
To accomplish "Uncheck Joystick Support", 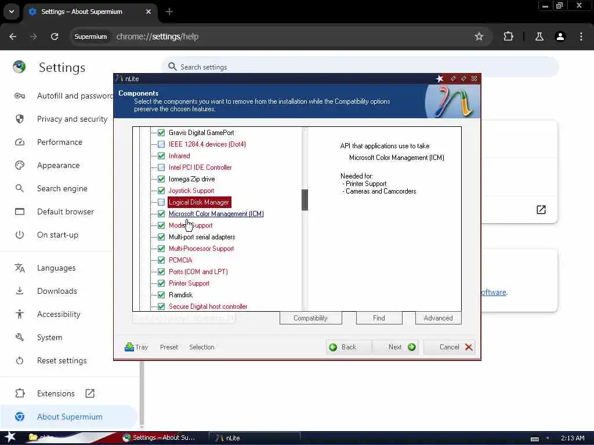I will pyautogui.click(x=161, y=190).
